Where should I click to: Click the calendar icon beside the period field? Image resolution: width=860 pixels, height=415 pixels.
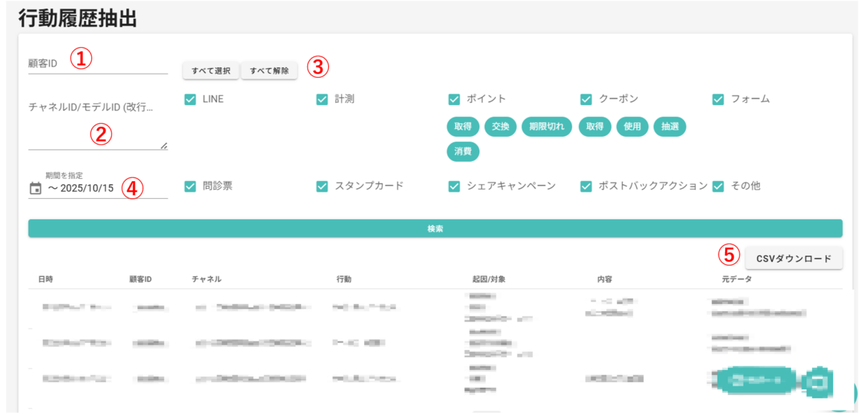coord(35,189)
